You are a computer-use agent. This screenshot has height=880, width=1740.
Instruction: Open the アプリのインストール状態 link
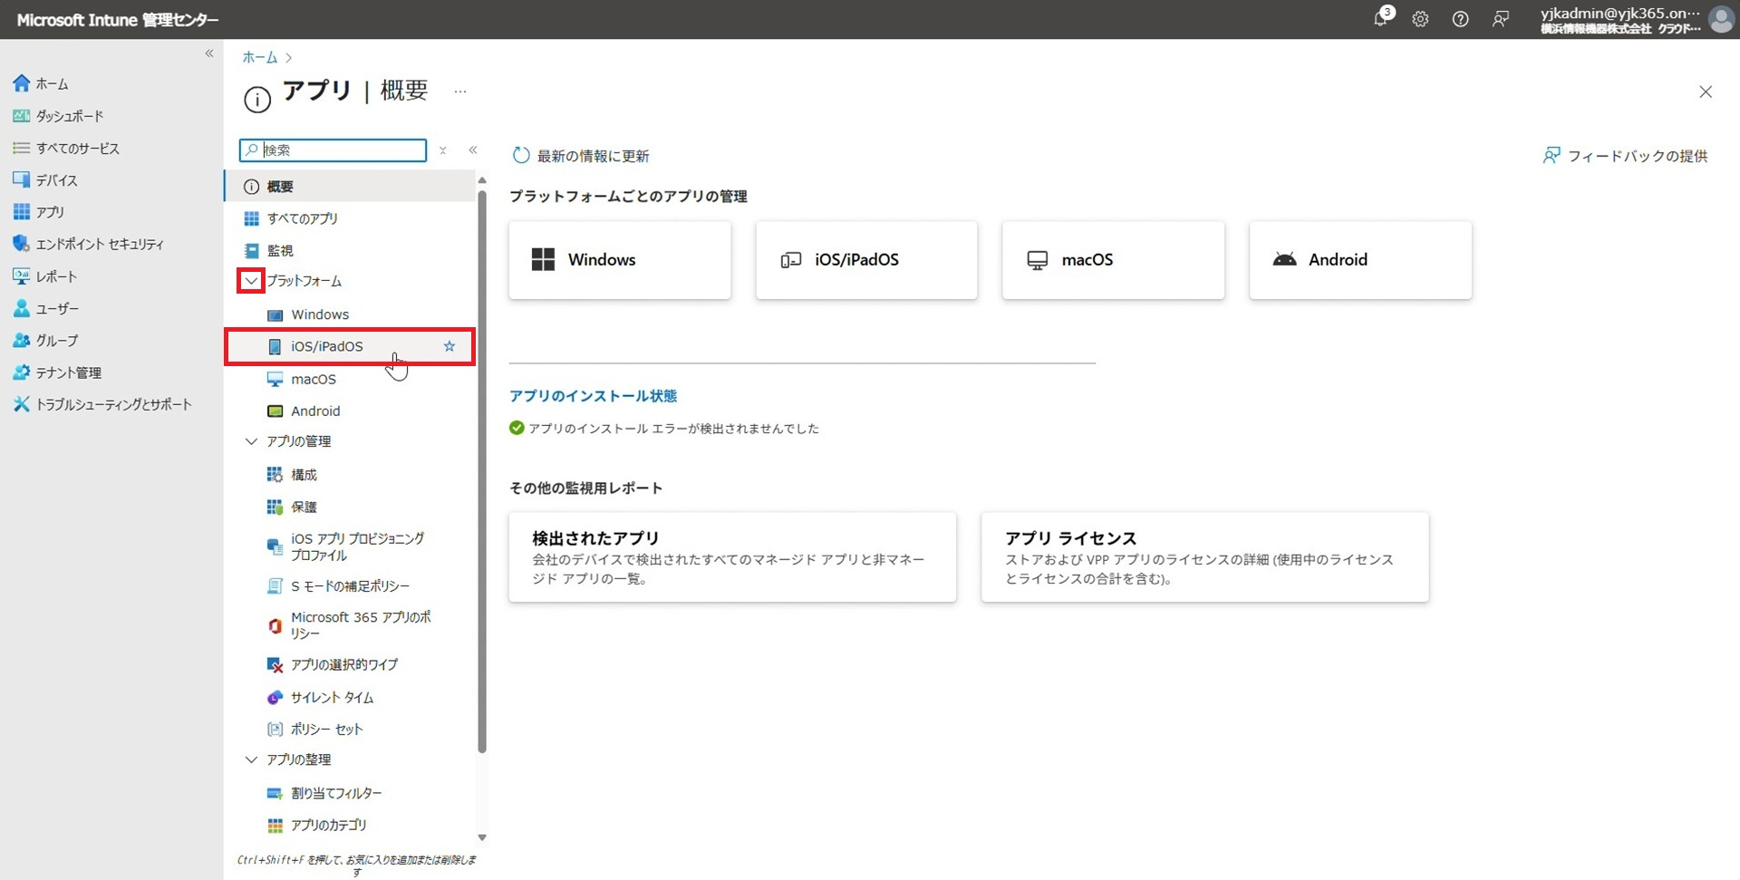(x=593, y=396)
